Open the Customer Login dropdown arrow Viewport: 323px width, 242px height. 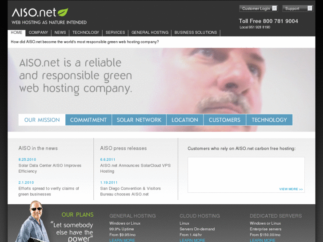click(x=275, y=8)
